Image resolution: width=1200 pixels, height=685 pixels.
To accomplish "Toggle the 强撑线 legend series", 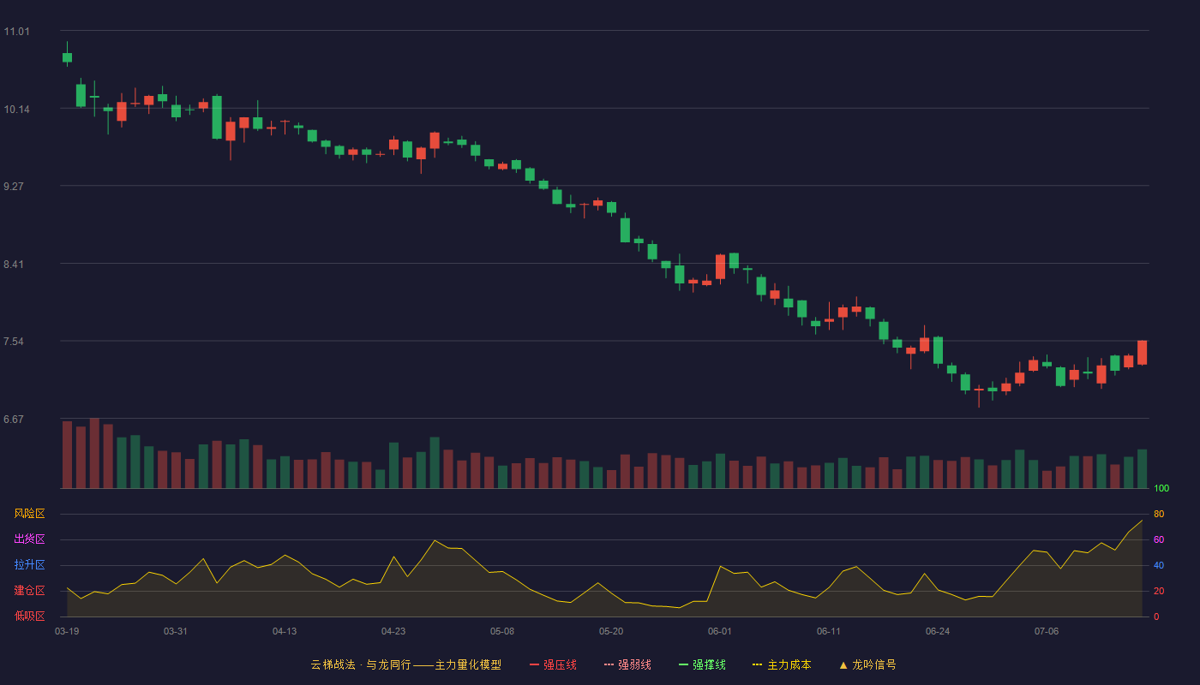I will coord(702,664).
